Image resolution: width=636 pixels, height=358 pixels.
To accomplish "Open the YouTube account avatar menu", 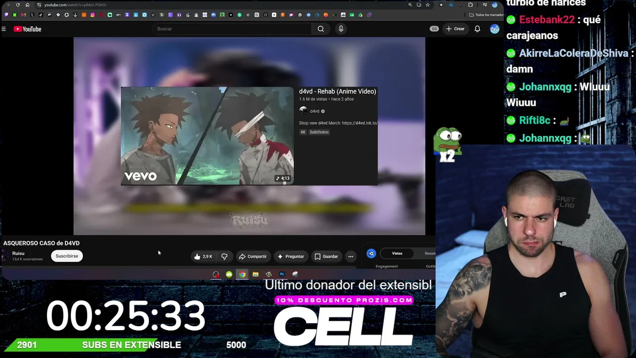I will (x=494, y=29).
